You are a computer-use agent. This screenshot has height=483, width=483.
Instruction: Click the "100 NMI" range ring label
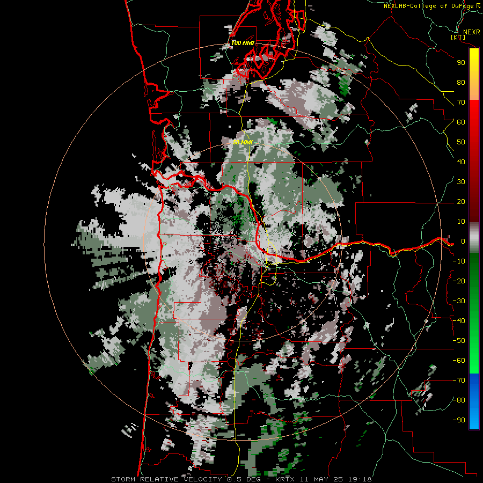(x=243, y=43)
